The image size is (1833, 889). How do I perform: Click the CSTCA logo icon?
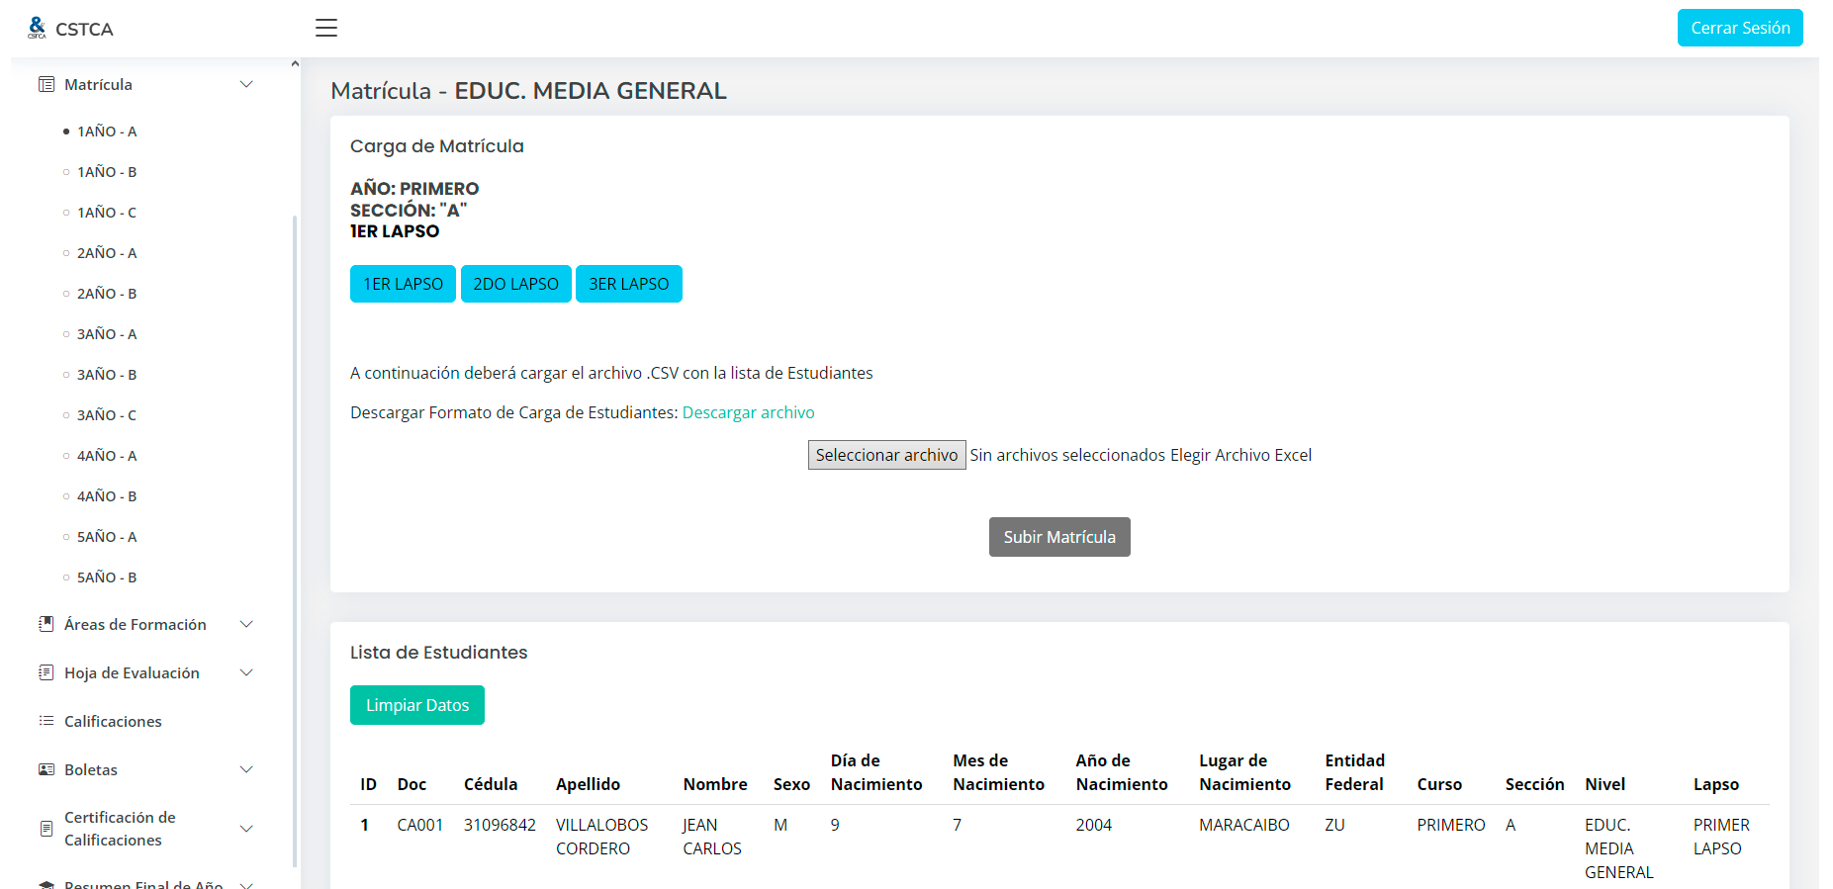click(37, 28)
